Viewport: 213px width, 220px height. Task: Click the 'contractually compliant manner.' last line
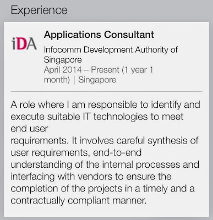(x=79, y=201)
